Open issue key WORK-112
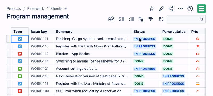This screenshot has height=96, width=213. [x=40, y=54]
